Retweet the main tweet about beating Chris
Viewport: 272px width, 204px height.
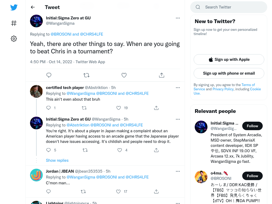(x=86, y=75)
